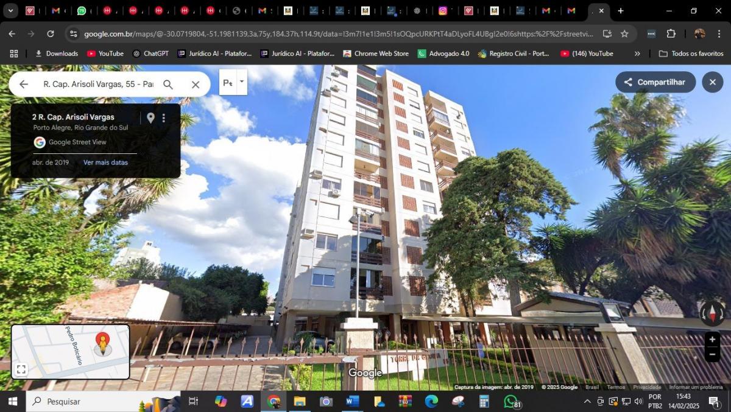
Task: Open Ver mais datas to see other dates
Action: [107, 162]
